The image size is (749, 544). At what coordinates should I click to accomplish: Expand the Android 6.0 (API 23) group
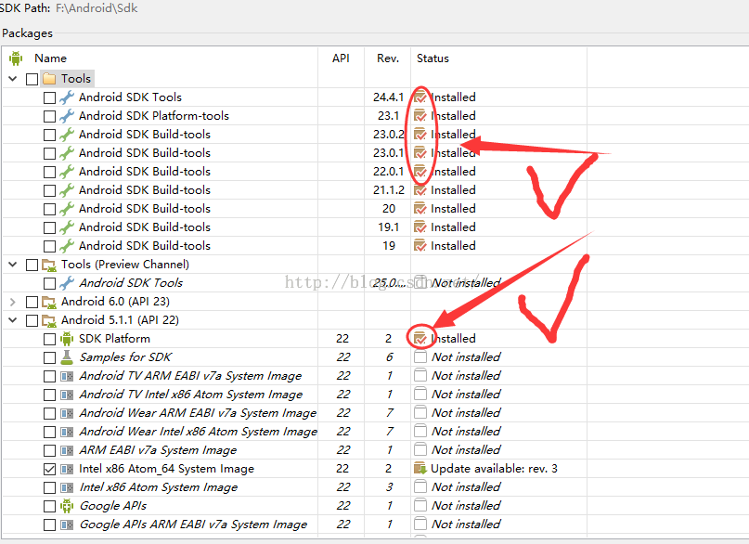click(x=13, y=302)
